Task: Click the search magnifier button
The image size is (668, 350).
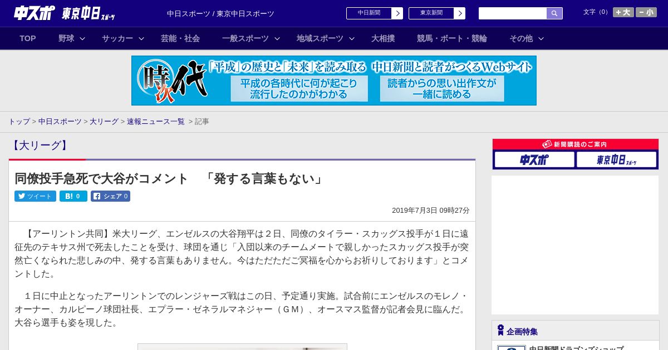Action: pos(554,13)
